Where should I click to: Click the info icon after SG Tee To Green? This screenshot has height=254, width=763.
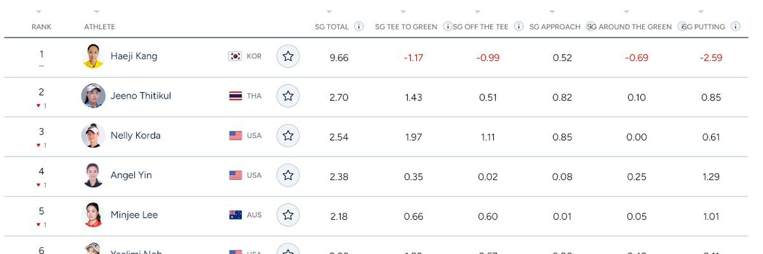click(447, 26)
